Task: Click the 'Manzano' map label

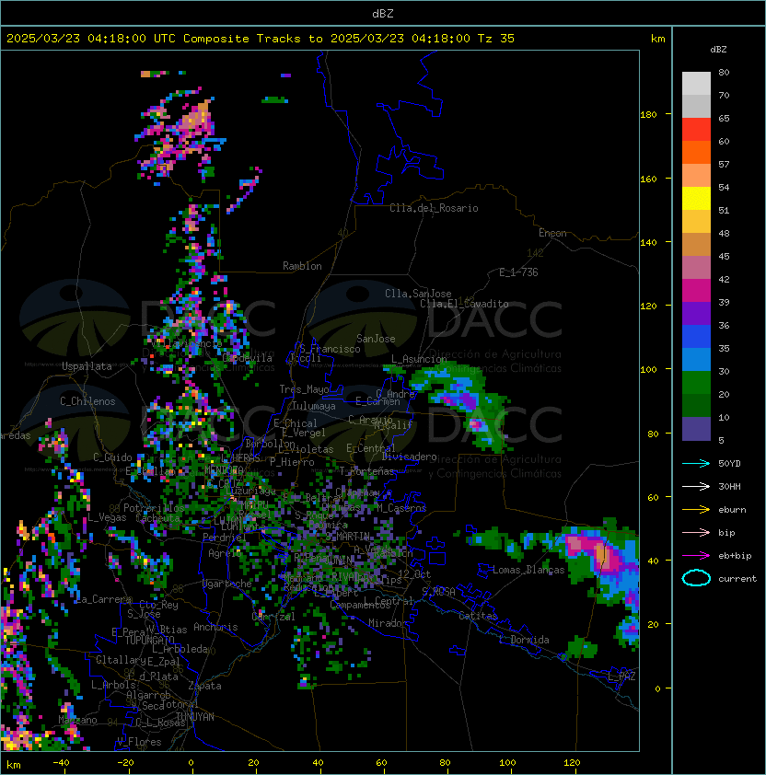Action: pos(77,720)
